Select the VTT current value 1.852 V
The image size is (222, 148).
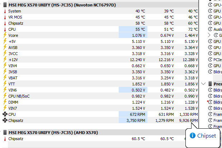(x=138, y=84)
